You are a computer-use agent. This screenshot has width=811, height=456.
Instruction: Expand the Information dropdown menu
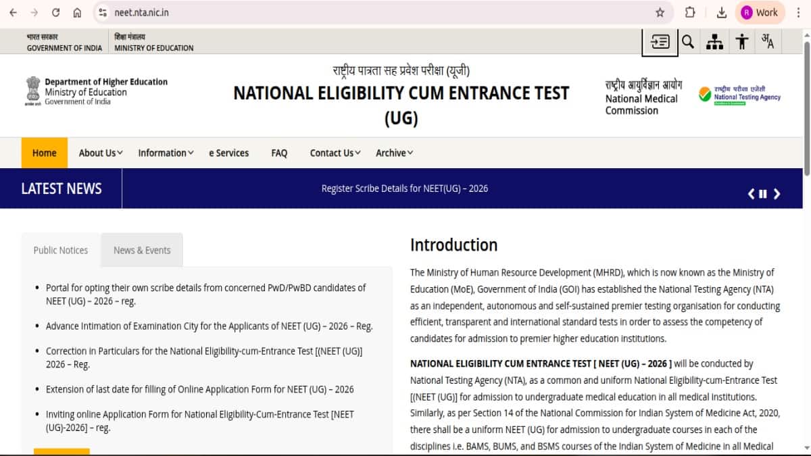[x=166, y=153]
